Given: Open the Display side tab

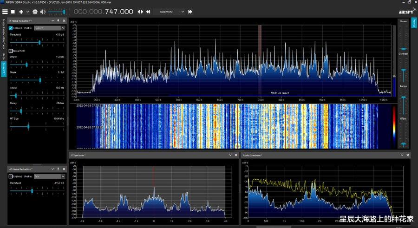Looking at the screenshot, I should pyautogui.click(x=414, y=23).
